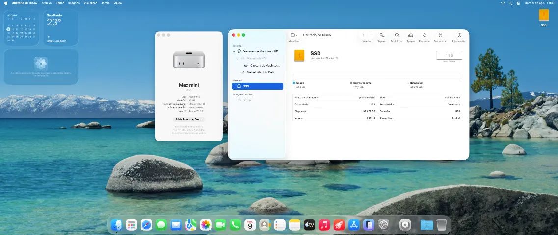Open Launchpad from the Dock
Screen dimensions: 558x235
[x=132, y=225]
